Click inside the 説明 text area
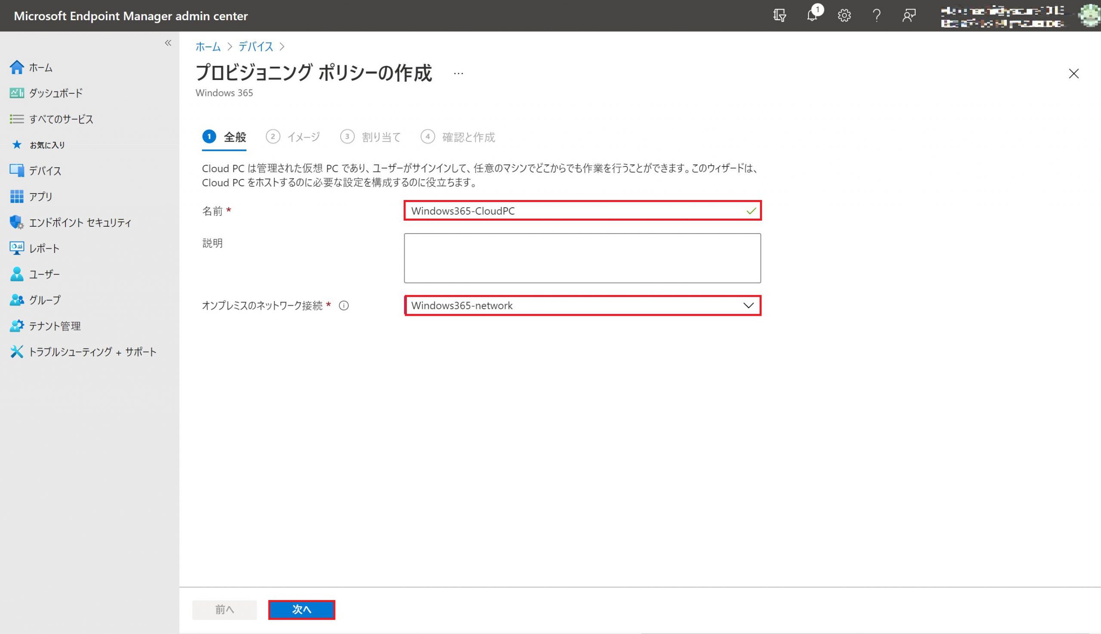This screenshot has height=634, width=1101. [x=582, y=258]
